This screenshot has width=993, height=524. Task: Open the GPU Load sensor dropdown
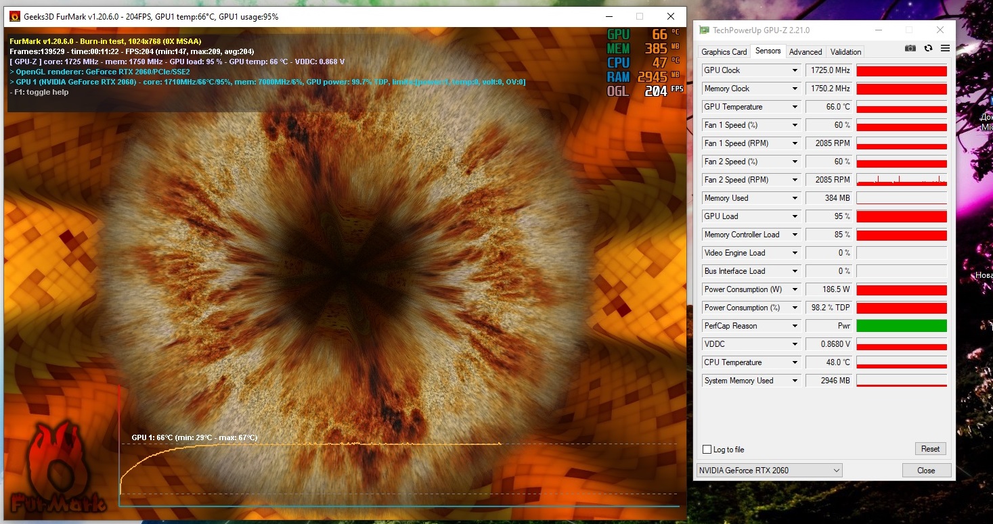[795, 216]
